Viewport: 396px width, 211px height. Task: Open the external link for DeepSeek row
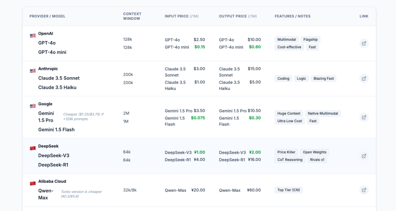[x=364, y=156]
